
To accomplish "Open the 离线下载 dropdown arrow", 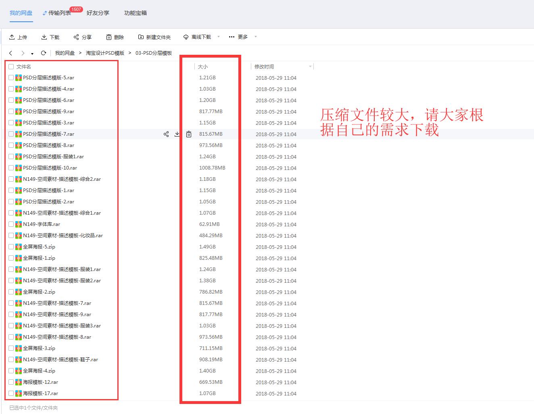I will [219, 37].
